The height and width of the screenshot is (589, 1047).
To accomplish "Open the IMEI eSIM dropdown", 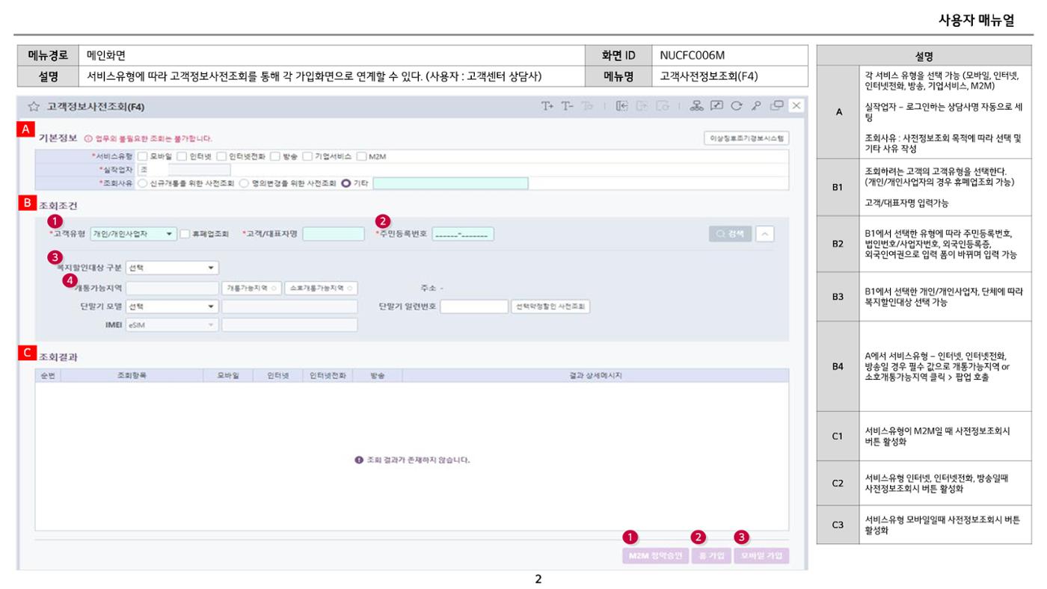I will 172,324.
